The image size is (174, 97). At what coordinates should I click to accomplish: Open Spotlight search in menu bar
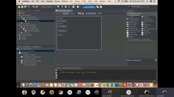[x=147, y=1]
